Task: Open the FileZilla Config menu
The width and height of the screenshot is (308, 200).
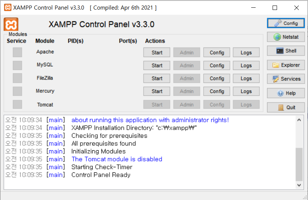Action: click(217, 78)
